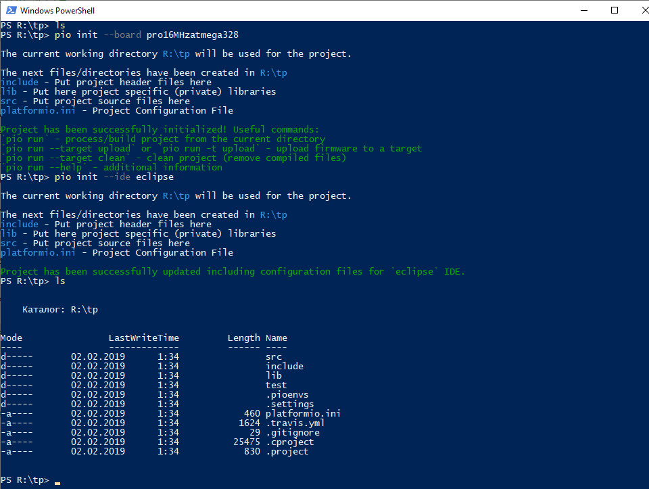This screenshot has width=649, height=489.
Task: Maximize the Windows PowerShell window
Action: point(615,10)
